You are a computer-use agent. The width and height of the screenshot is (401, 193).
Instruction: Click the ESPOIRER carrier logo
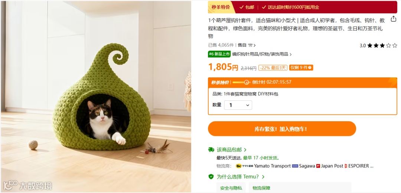[x=346, y=166]
